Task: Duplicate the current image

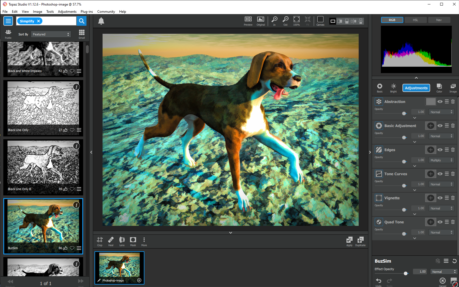Action: coord(360,241)
